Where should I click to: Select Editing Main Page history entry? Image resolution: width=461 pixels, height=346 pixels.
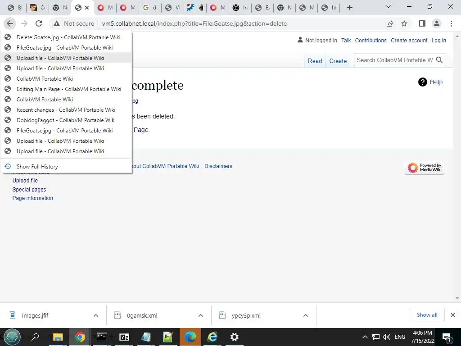pos(66,89)
